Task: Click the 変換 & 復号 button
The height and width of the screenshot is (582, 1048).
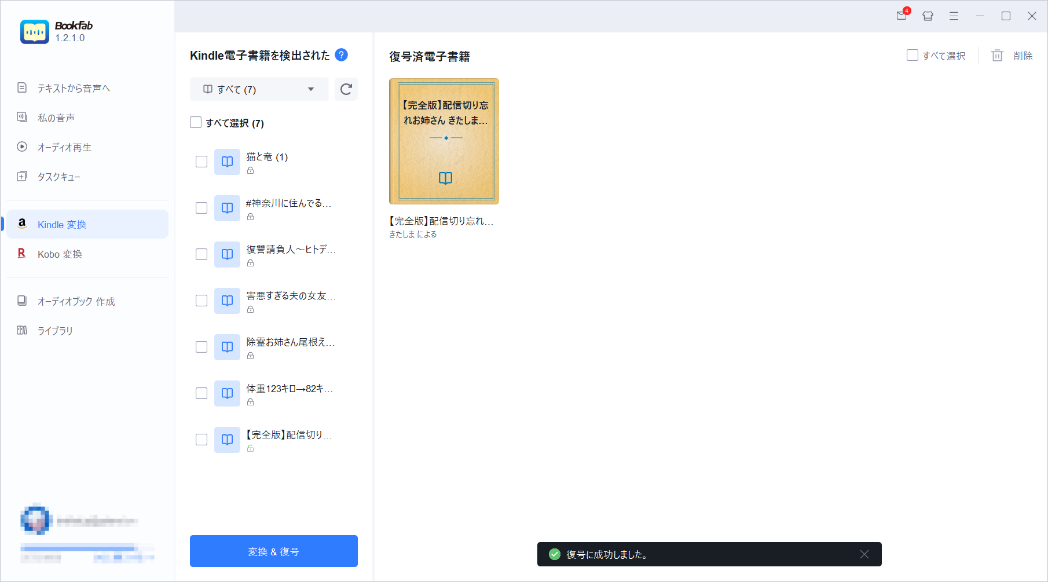Action: (x=273, y=551)
